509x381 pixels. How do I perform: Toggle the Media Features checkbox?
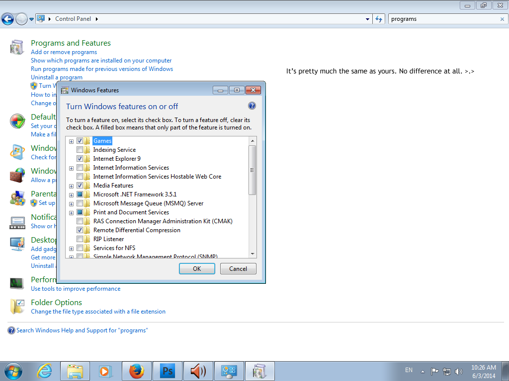tap(80, 186)
